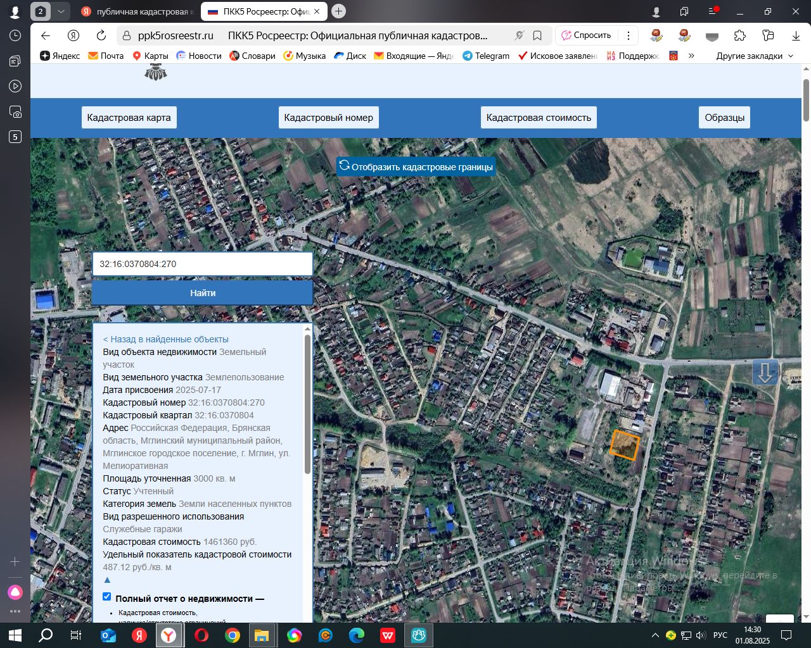Expand the Другие закладки bookmarks folder
The width and height of the screenshot is (811, 648).
[755, 56]
